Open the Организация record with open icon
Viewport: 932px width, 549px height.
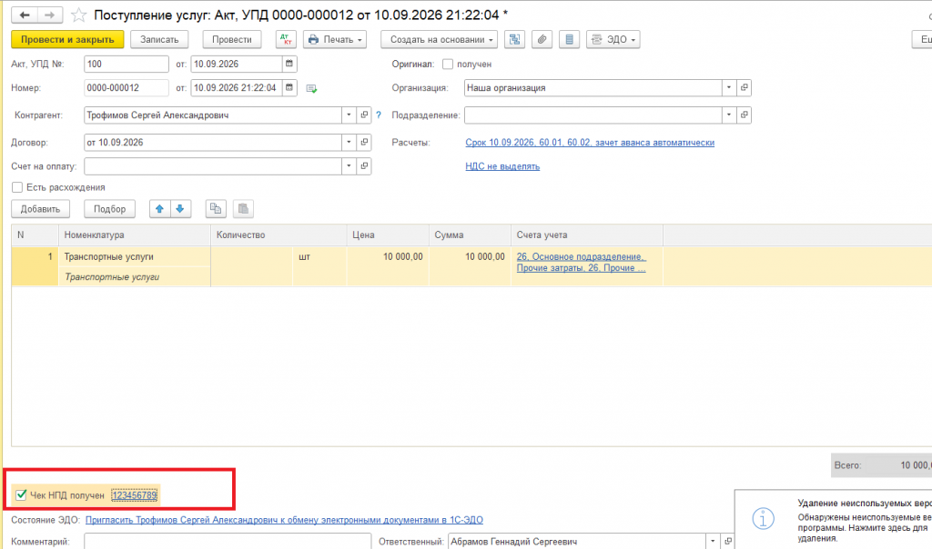click(745, 88)
